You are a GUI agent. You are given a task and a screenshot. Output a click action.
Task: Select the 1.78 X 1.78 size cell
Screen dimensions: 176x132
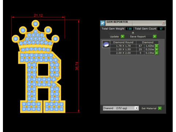(123, 46)
